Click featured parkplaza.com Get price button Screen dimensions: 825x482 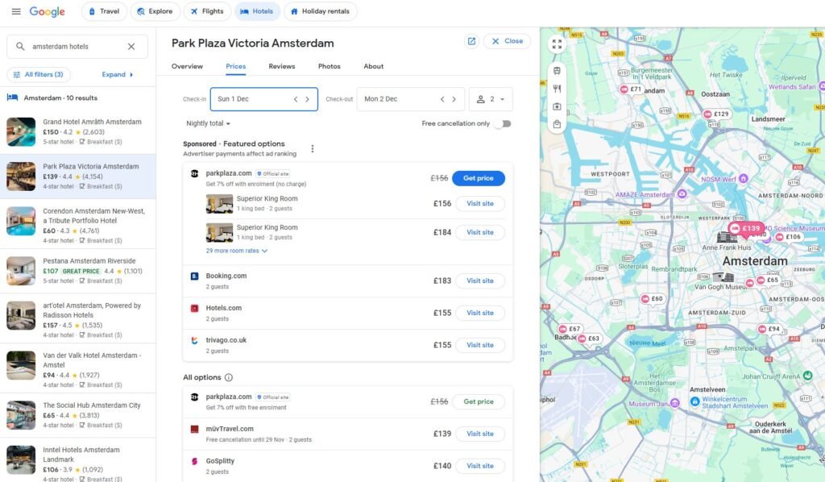[479, 178]
